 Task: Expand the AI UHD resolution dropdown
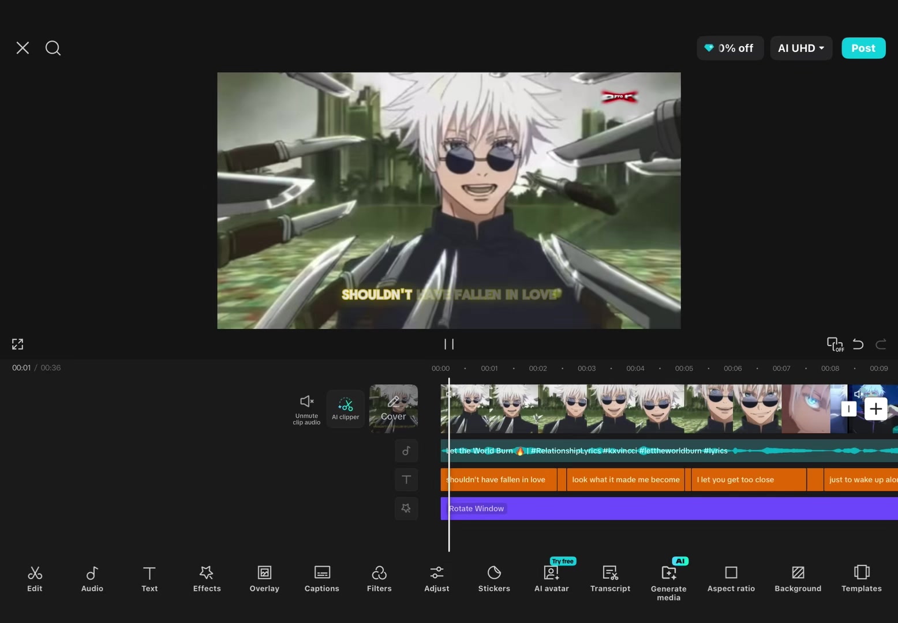pos(801,48)
